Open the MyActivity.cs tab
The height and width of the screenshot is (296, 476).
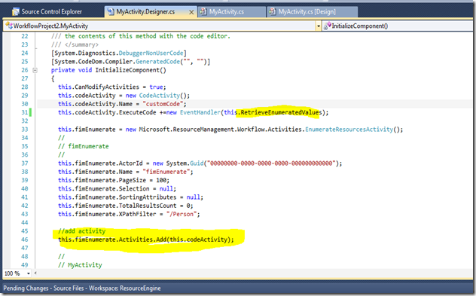227,12
